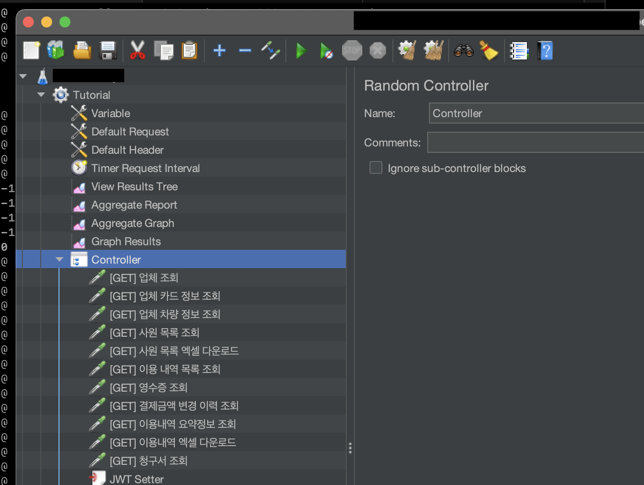The width and height of the screenshot is (644, 485).
Task: Select [GET] 결제금액 변경 이력 조회 sampler
Action: tap(174, 406)
